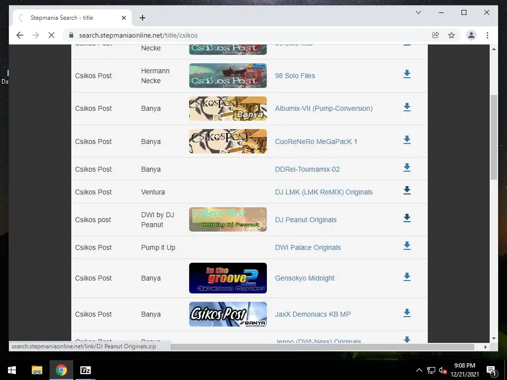
Task: Select the artist text 'Hermann Necke'
Action: [x=155, y=76]
